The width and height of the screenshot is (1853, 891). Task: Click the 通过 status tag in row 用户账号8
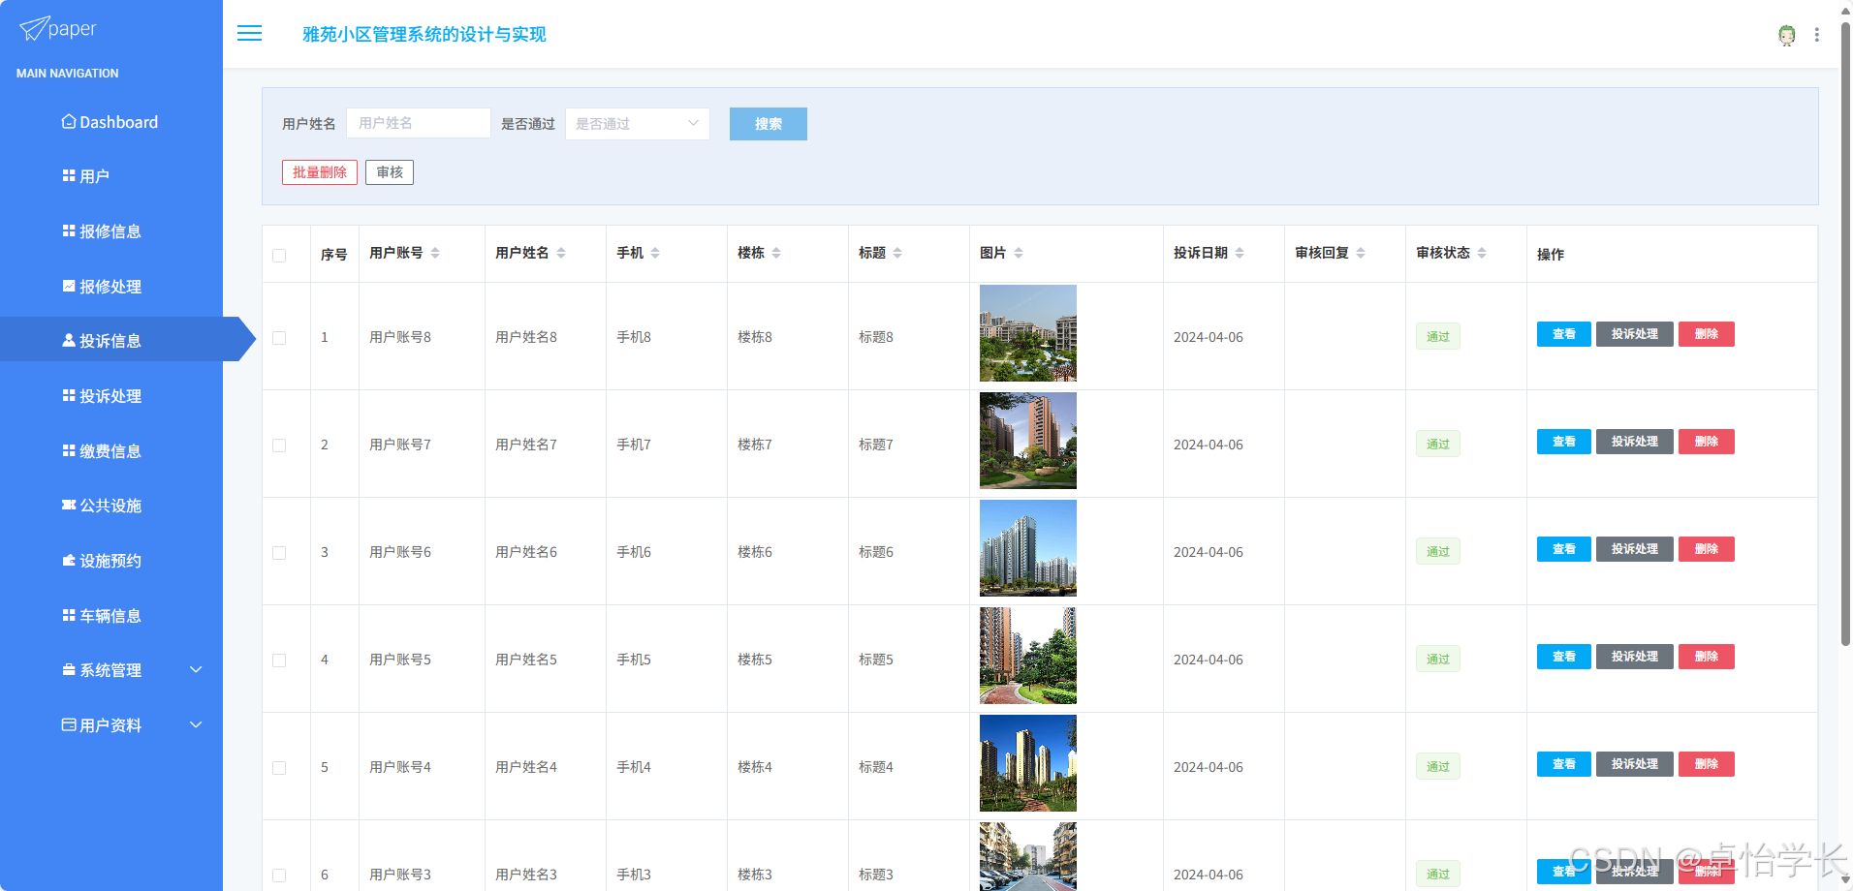pos(1438,337)
